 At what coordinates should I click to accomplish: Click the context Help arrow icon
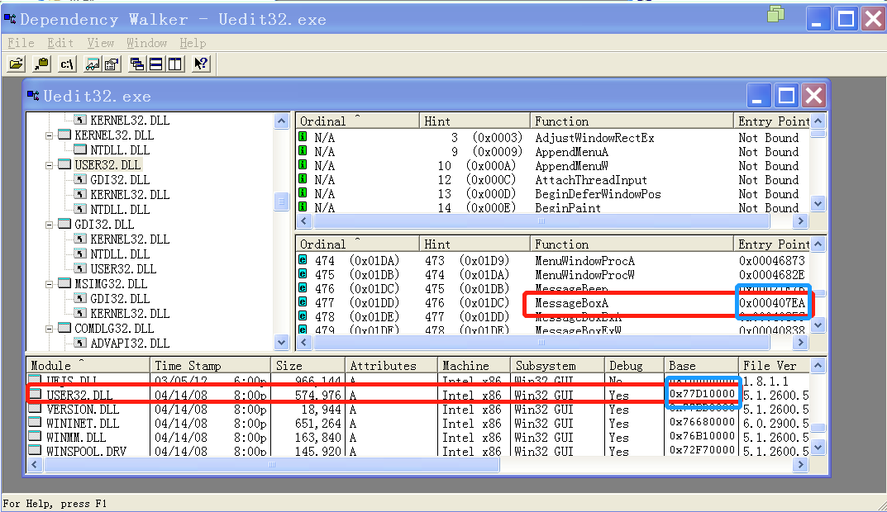pos(200,64)
